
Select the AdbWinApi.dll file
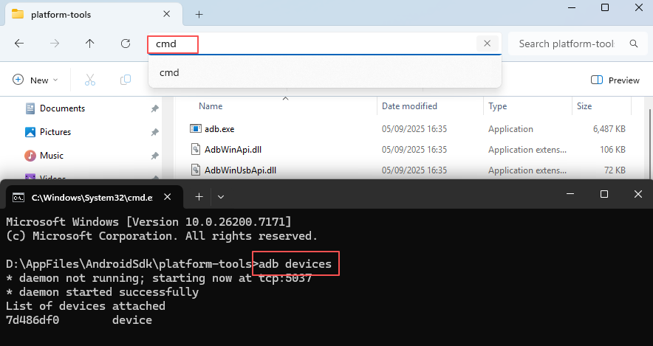pos(233,150)
